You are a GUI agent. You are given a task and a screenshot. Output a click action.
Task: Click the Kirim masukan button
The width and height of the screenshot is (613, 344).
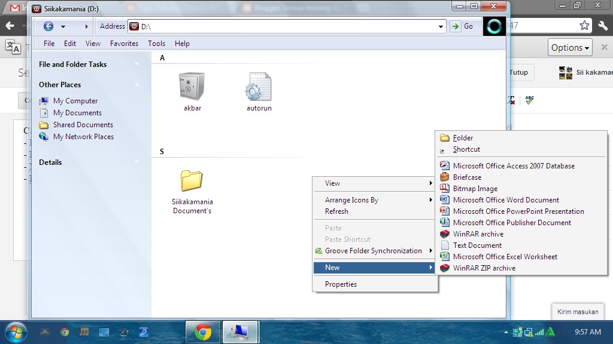click(x=578, y=312)
